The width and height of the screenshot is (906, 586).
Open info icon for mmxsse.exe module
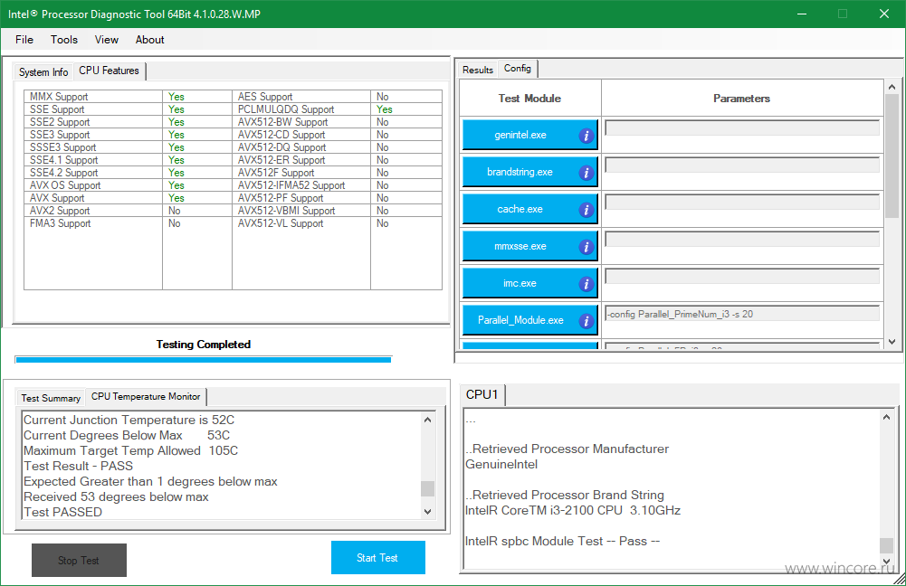coord(586,247)
